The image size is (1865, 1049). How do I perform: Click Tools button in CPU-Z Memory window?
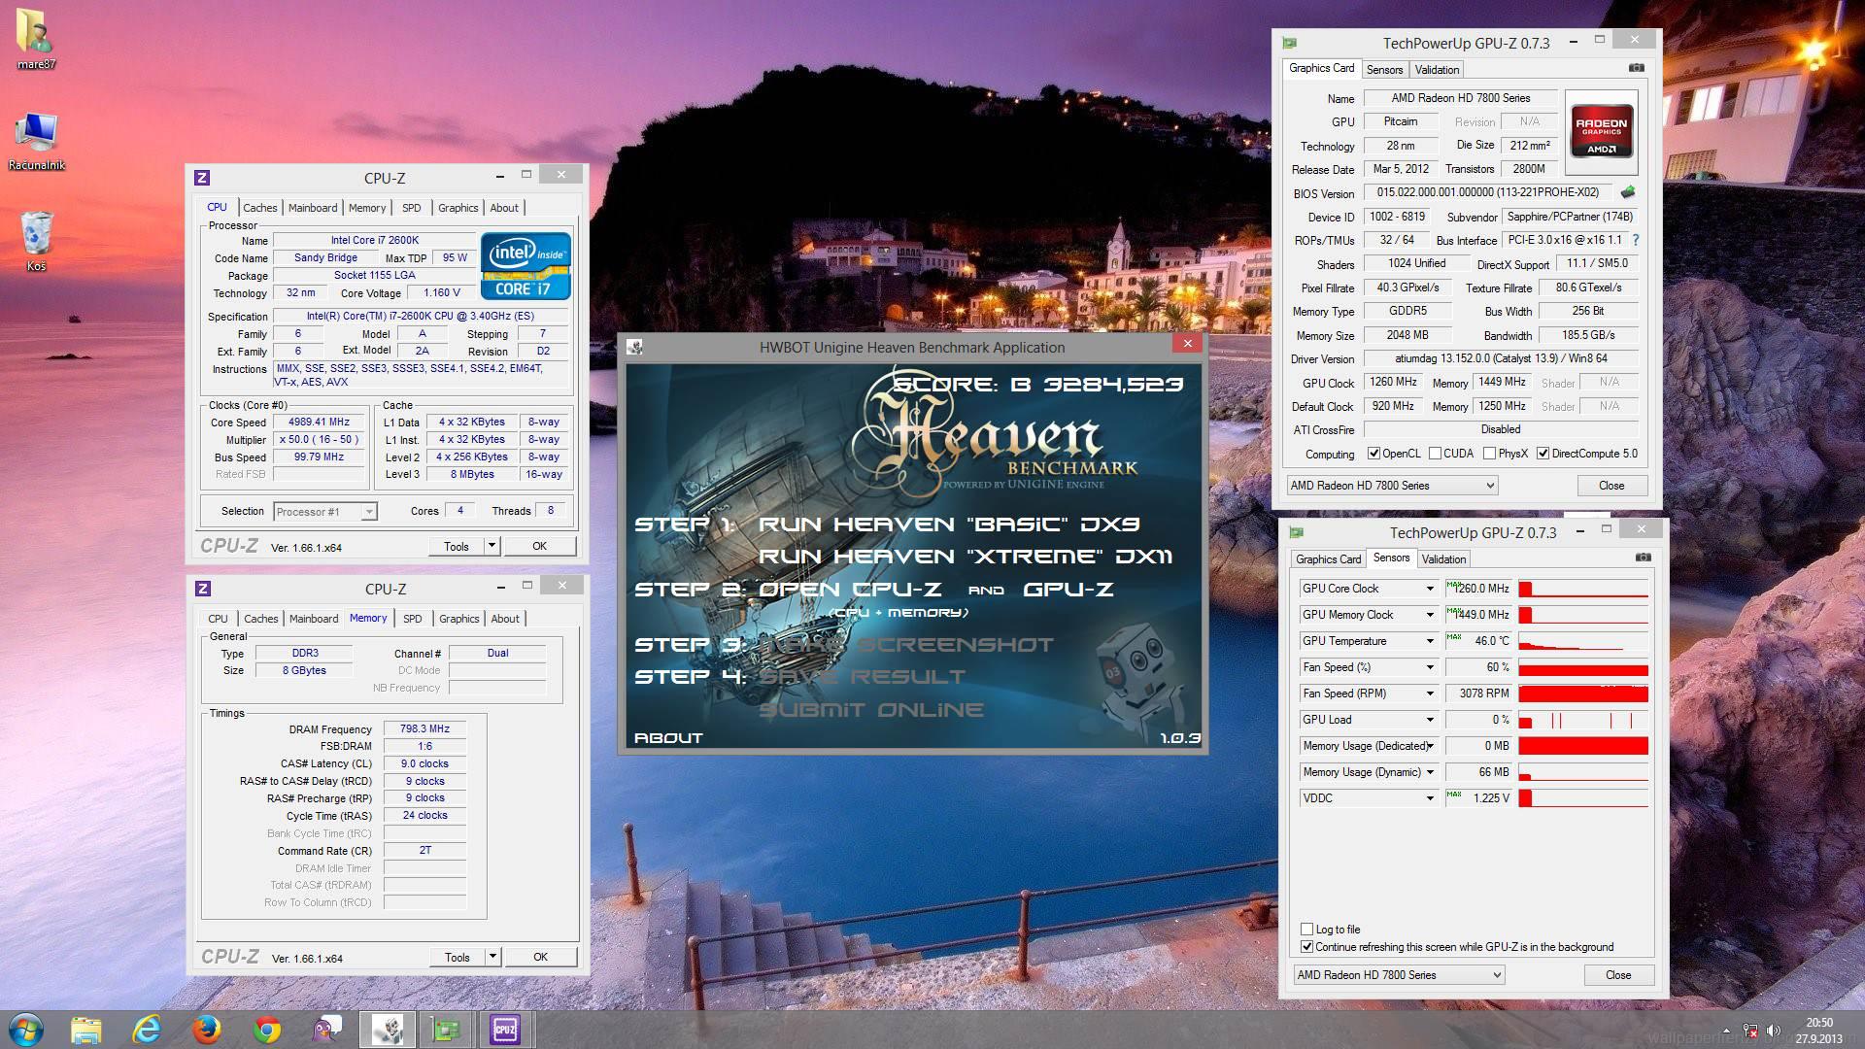pyautogui.click(x=458, y=957)
